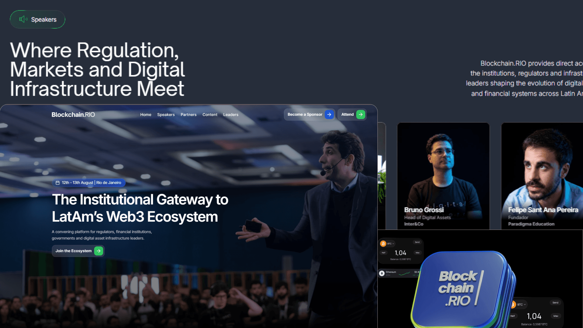Image resolution: width=583 pixels, height=328 pixels.
Task: Click the calendar icon beside 12th - 13th August
Action: pos(57,183)
